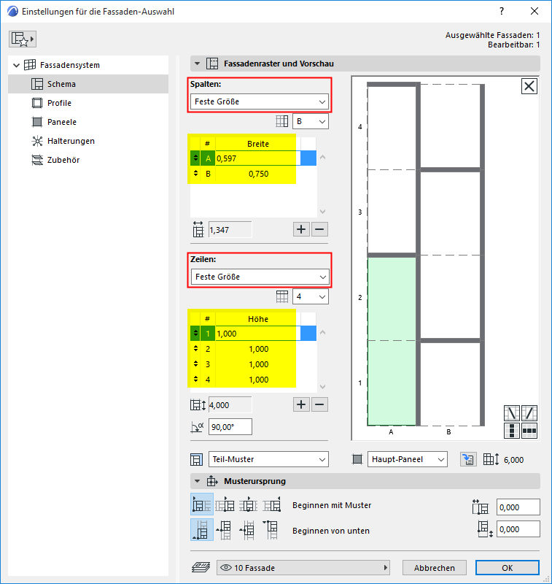Click the layer icon beside 10 Fassade
Image resolution: width=552 pixels, height=584 pixels.
click(x=201, y=568)
